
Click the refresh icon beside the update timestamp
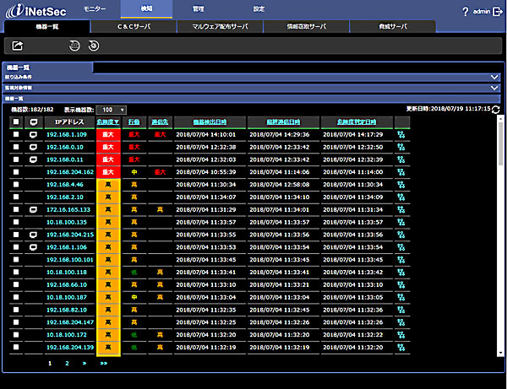point(496,110)
